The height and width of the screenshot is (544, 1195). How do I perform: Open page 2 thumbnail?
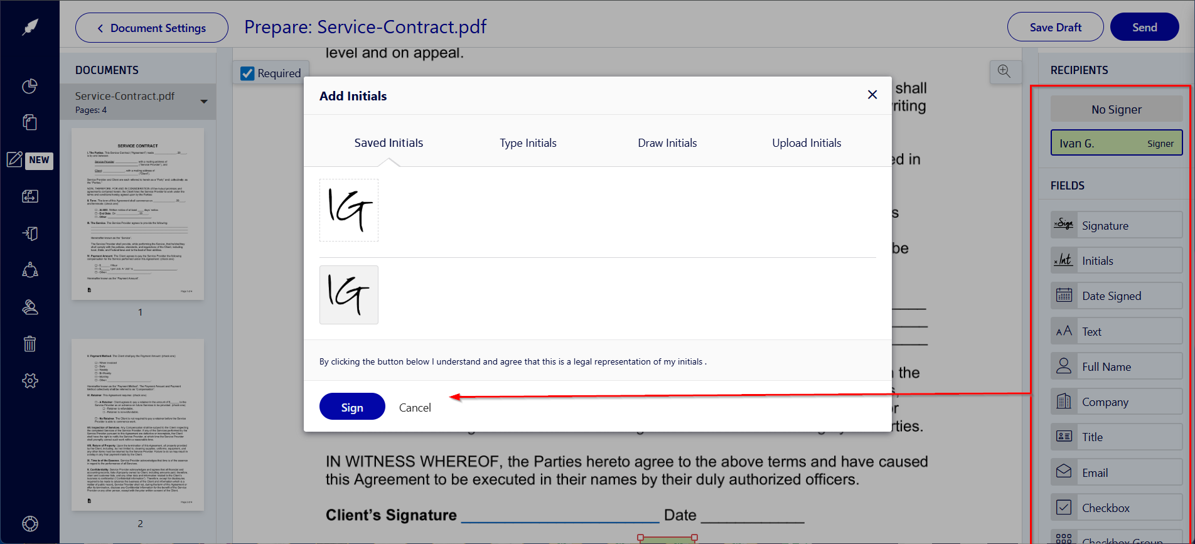pos(138,425)
